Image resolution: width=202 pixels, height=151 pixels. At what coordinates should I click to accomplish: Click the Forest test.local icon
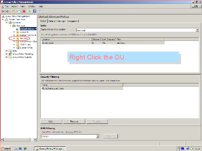[x=7, y=20]
